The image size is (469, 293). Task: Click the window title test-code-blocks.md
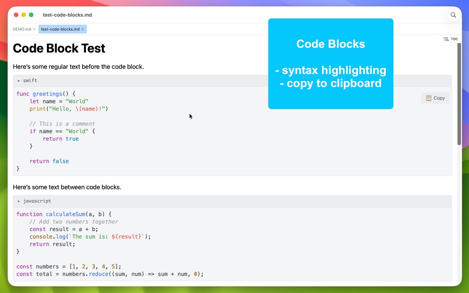67,15
